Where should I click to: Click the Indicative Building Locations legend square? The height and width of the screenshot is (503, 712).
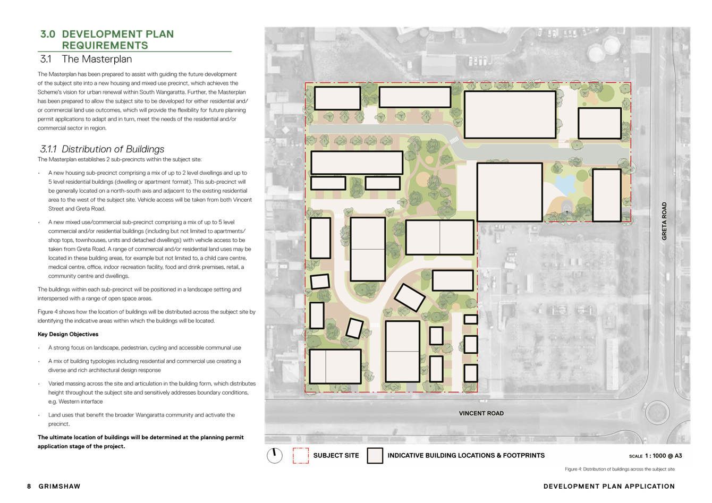375,456
